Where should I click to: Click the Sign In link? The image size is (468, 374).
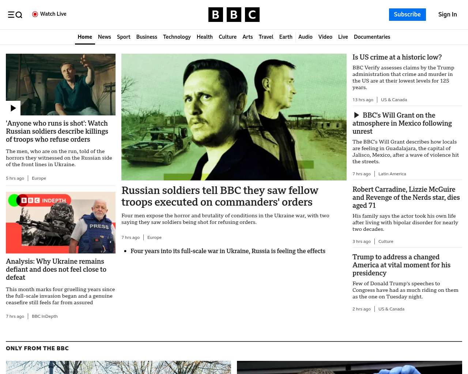pos(447,15)
